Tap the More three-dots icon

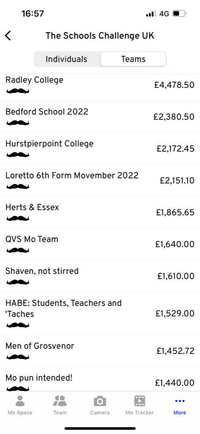180,401
